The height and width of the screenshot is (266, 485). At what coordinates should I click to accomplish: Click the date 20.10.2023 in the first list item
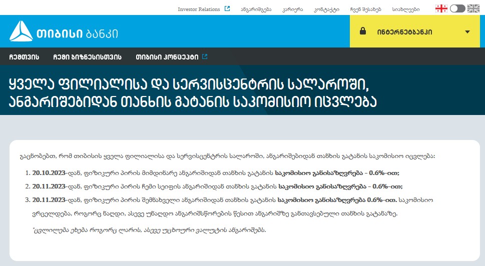49,172
